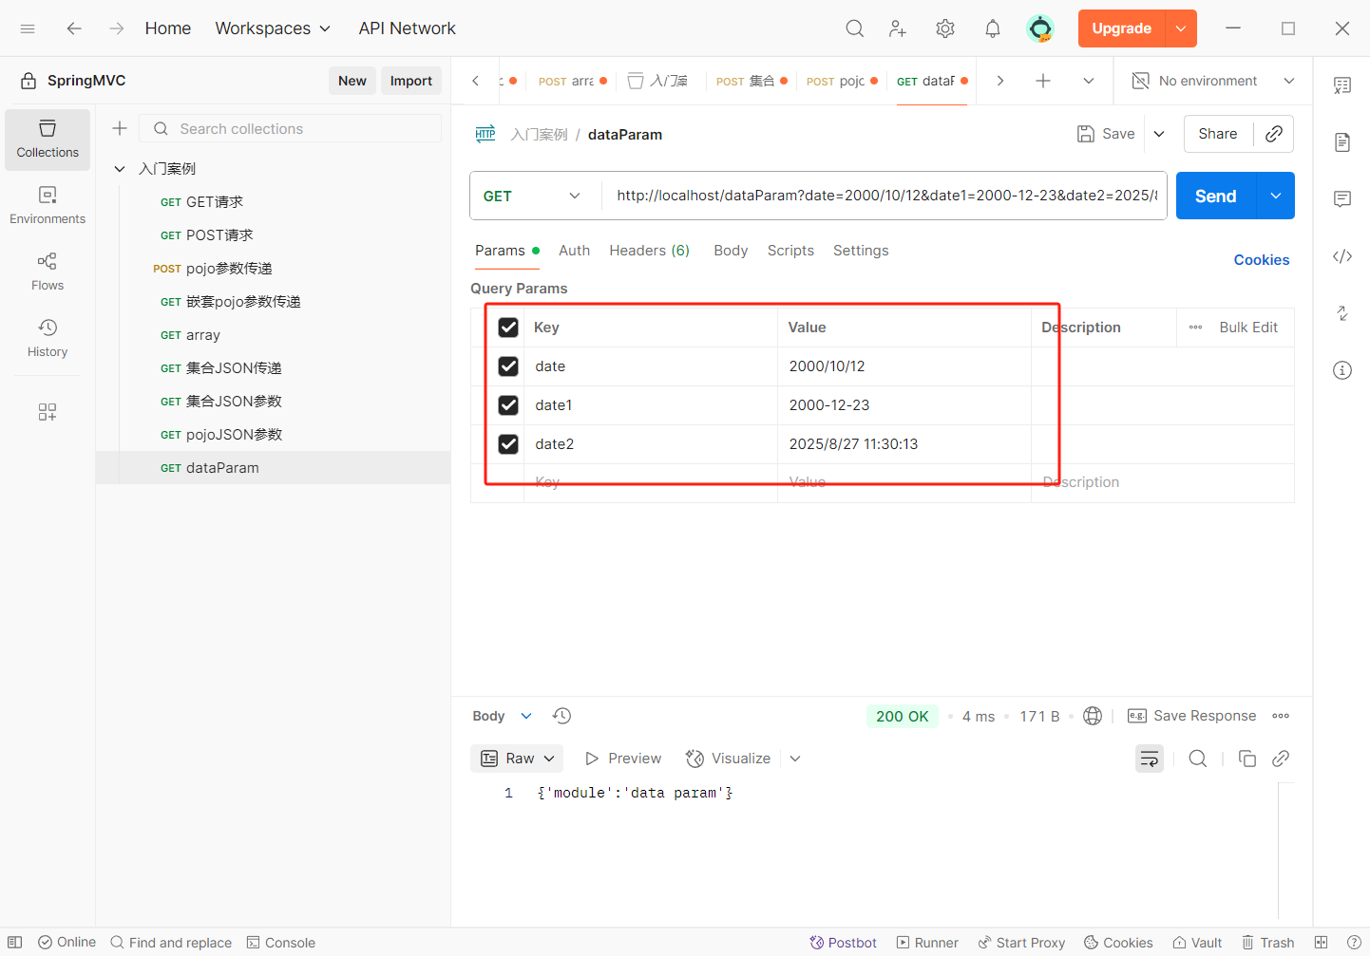Toggle the wrap lines icon in response

(x=1150, y=759)
